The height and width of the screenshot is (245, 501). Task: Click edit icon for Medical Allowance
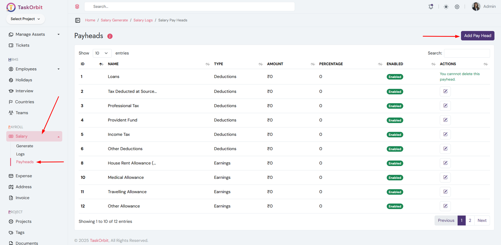click(445, 178)
